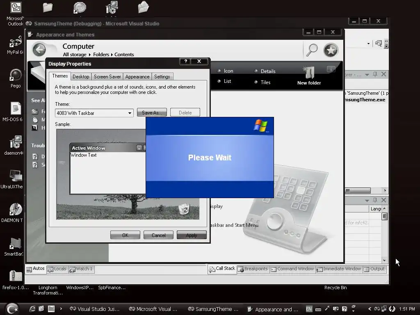Click the recycle bin in theme sample
This screenshot has height=315, width=420.
coord(184,209)
